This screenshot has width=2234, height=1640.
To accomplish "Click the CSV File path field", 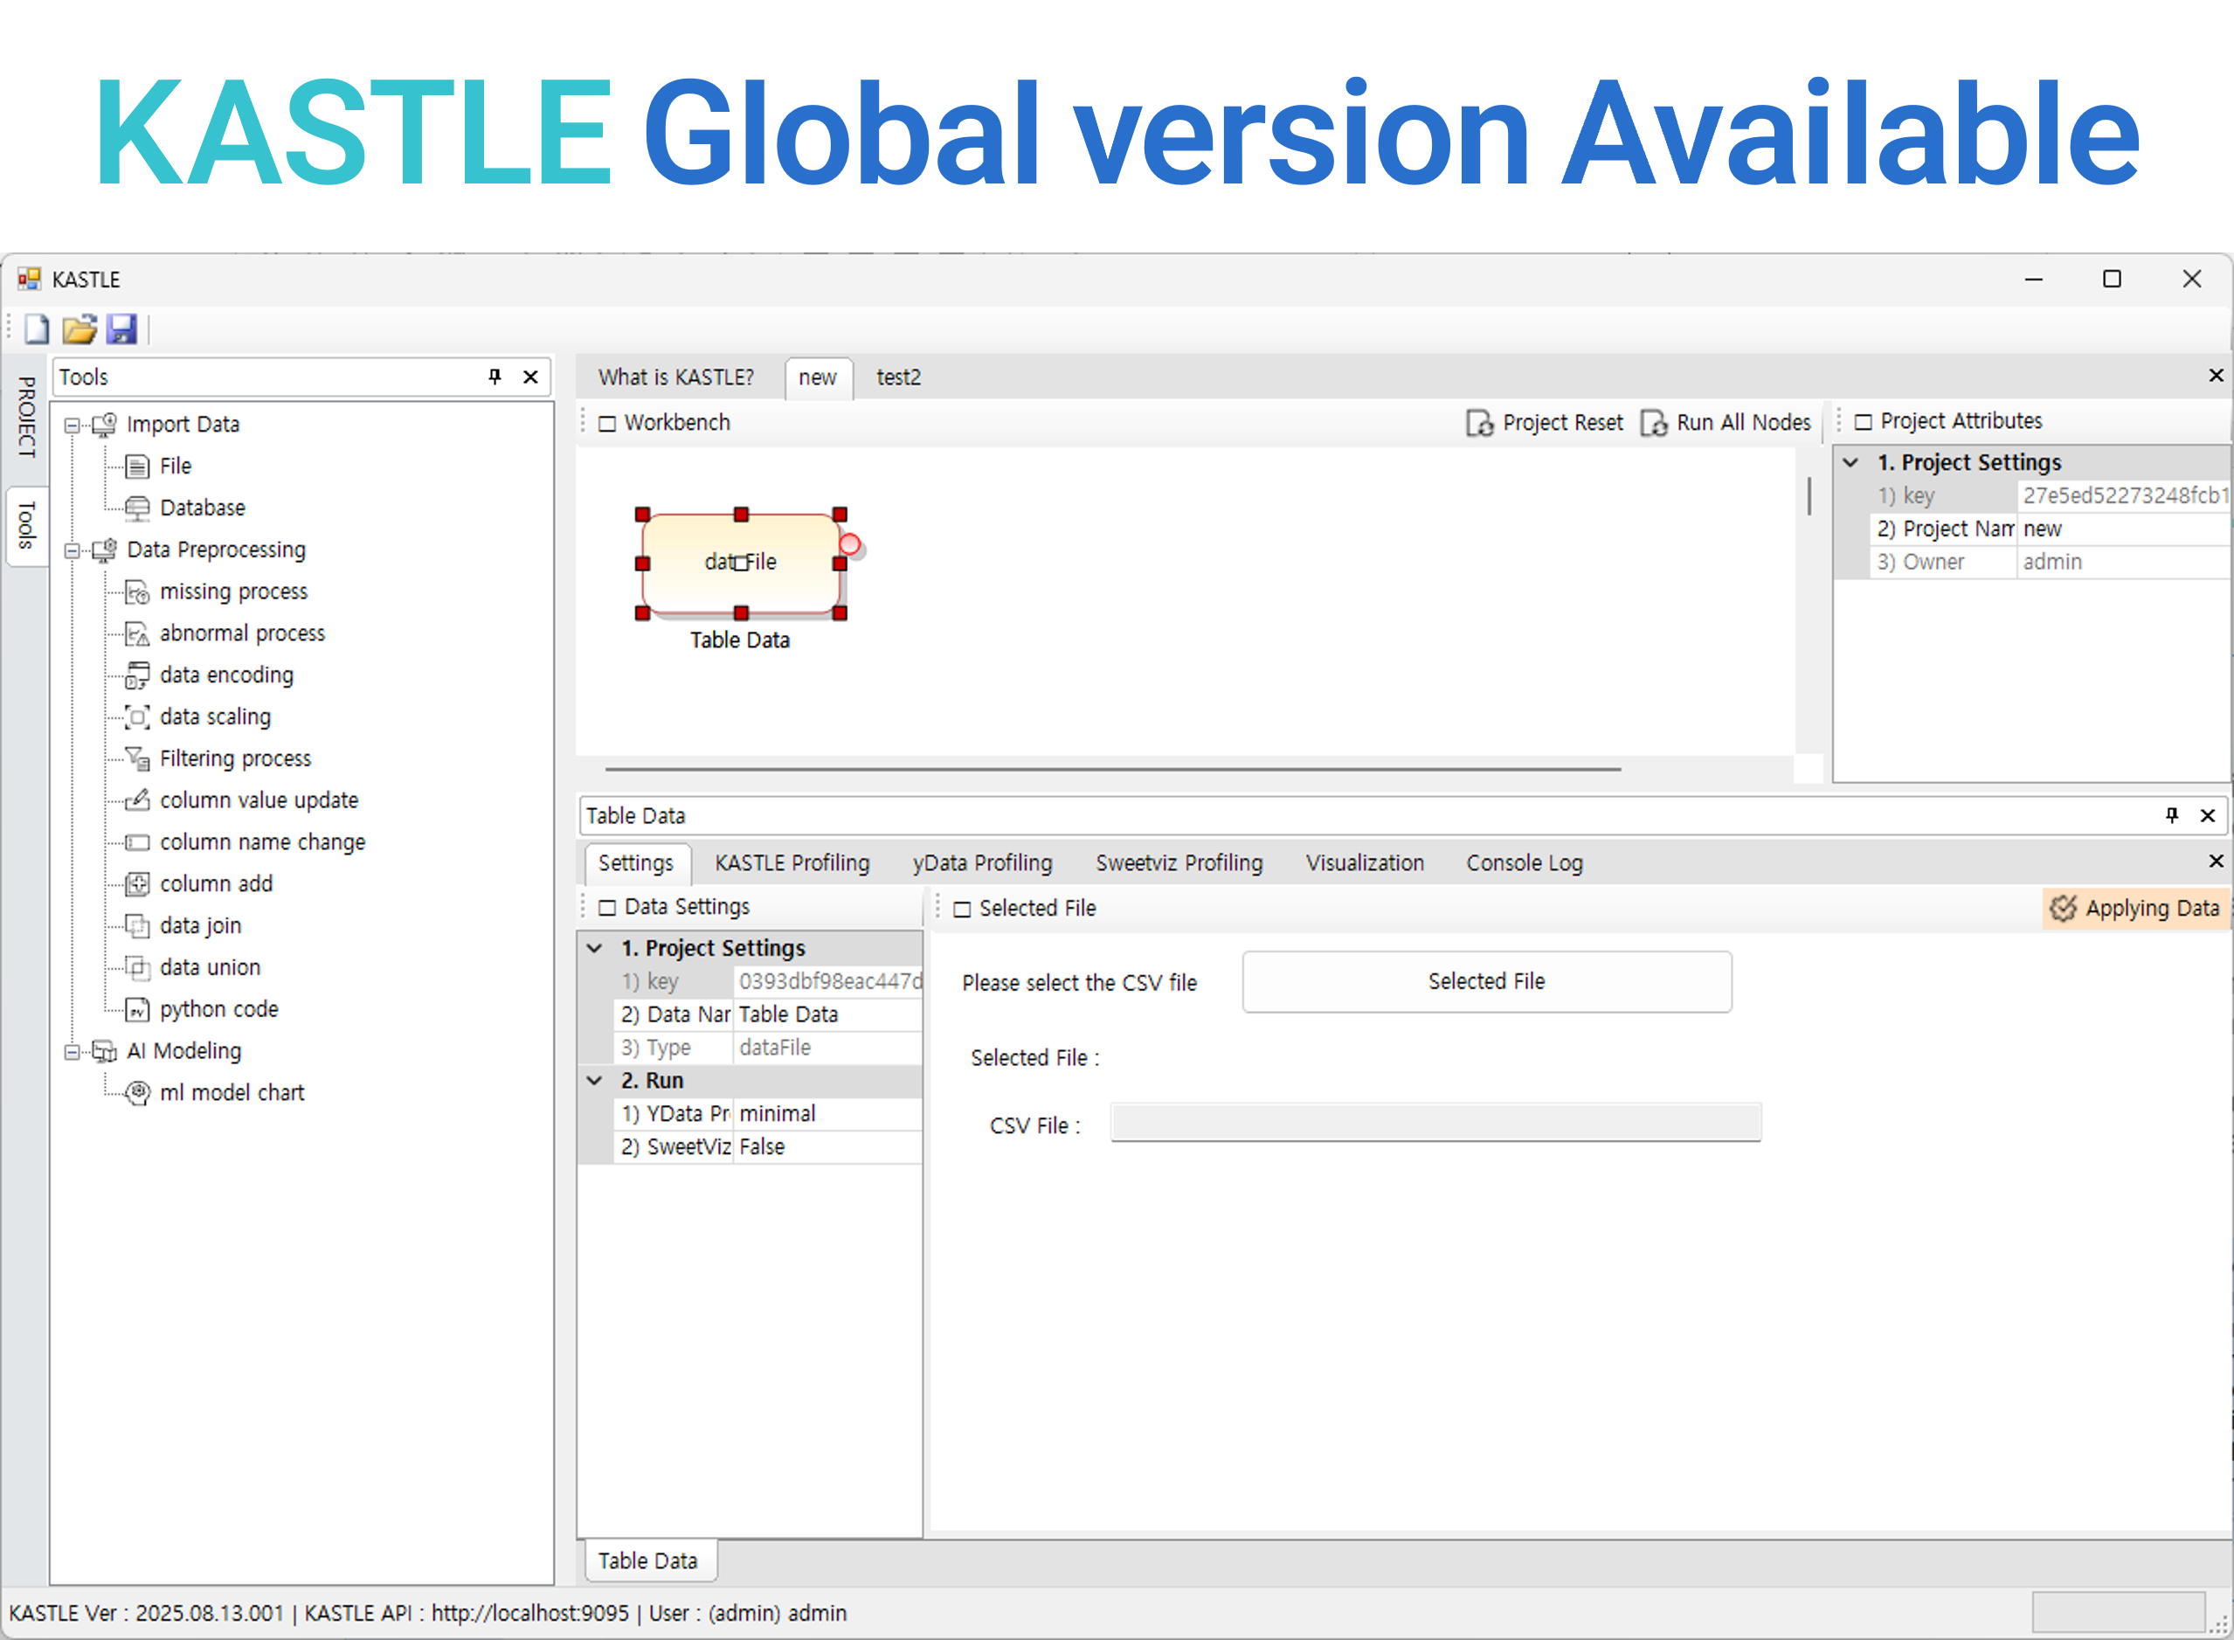I will pyautogui.click(x=1435, y=1123).
